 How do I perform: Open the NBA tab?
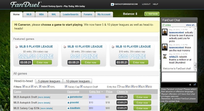pos(41,14)
